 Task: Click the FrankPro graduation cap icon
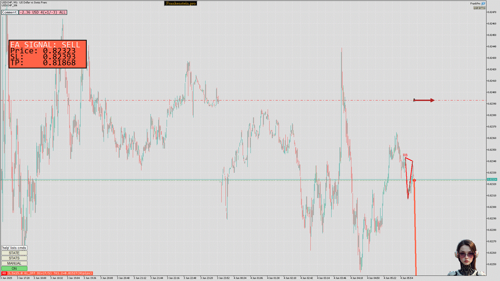pyautogui.click(x=483, y=4)
